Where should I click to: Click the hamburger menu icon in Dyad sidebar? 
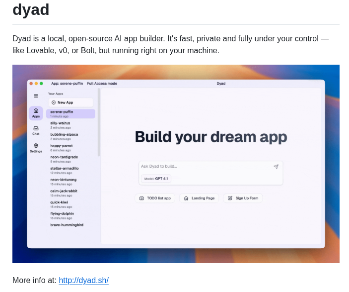point(36,96)
